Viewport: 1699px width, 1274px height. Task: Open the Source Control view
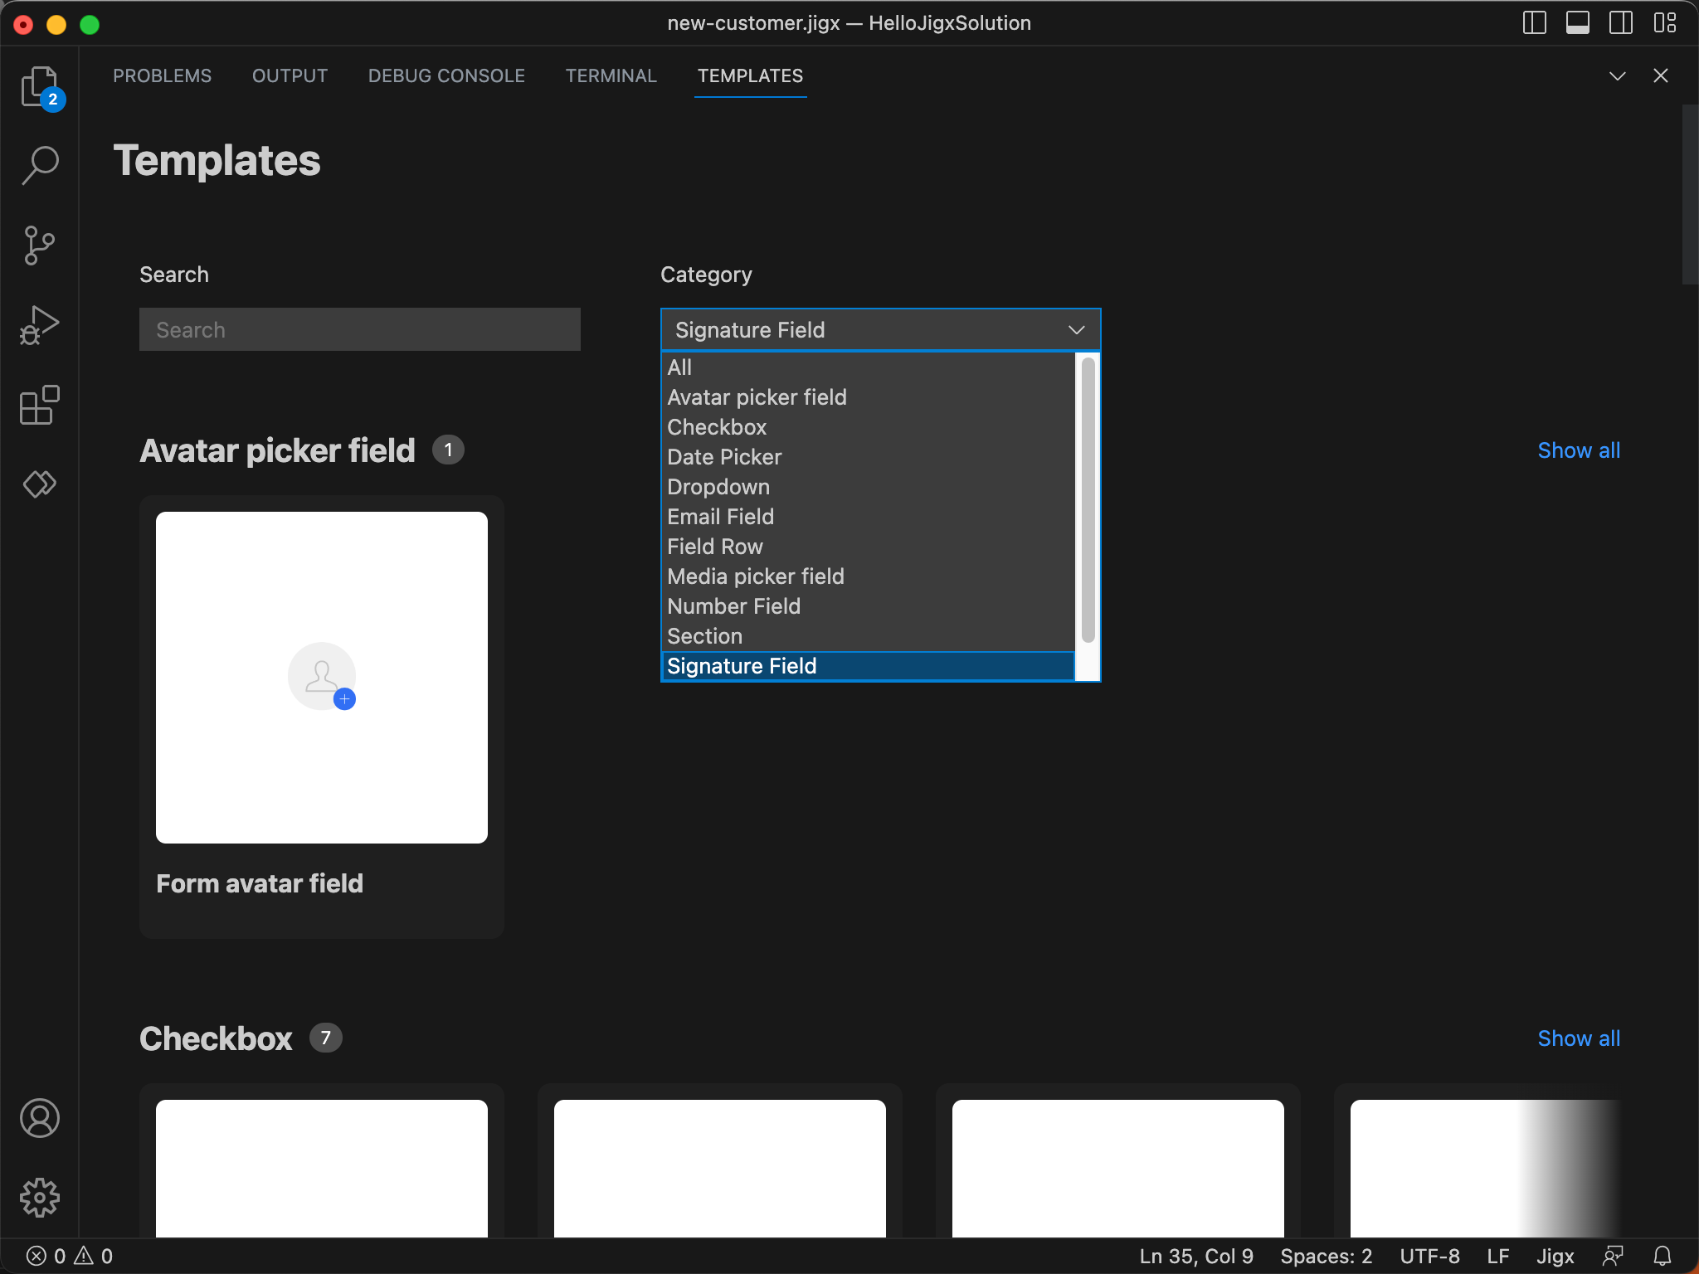tap(40, 245)
